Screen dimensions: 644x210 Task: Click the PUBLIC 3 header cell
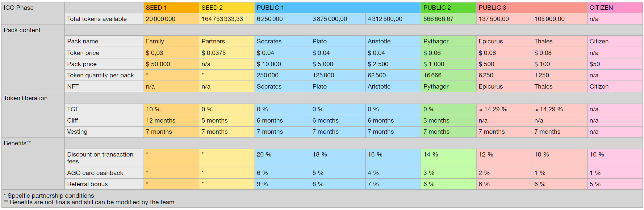tap(531, 8)
